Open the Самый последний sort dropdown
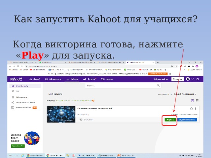The width and height of the screenshot is (211, 158). pos(185,94)
